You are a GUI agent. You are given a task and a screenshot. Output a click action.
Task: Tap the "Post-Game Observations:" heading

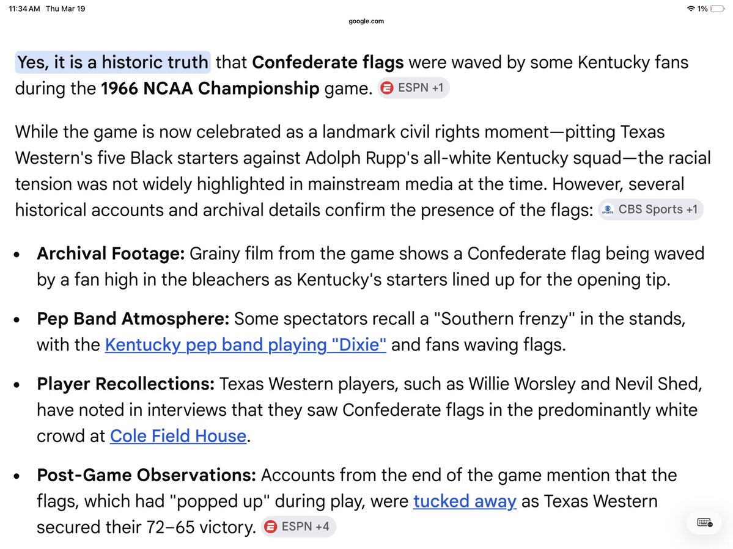pyautogui.click(x=146, y=474)
